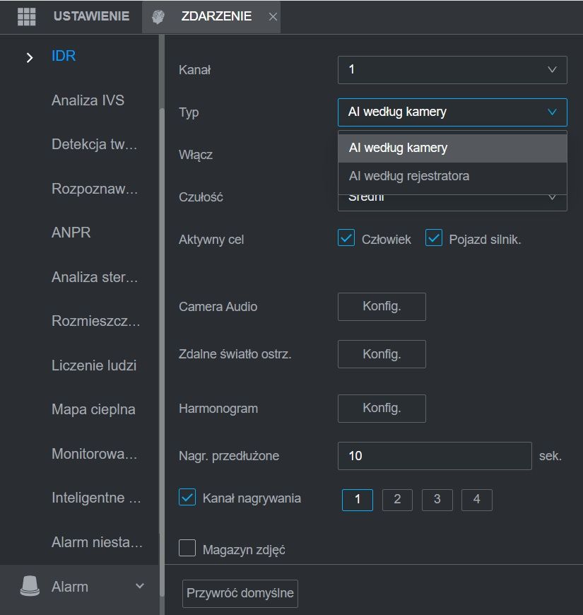Click the Alarm bell icon in sidebar
Viewport: 583px width, 615px height.
click(30, 586)
